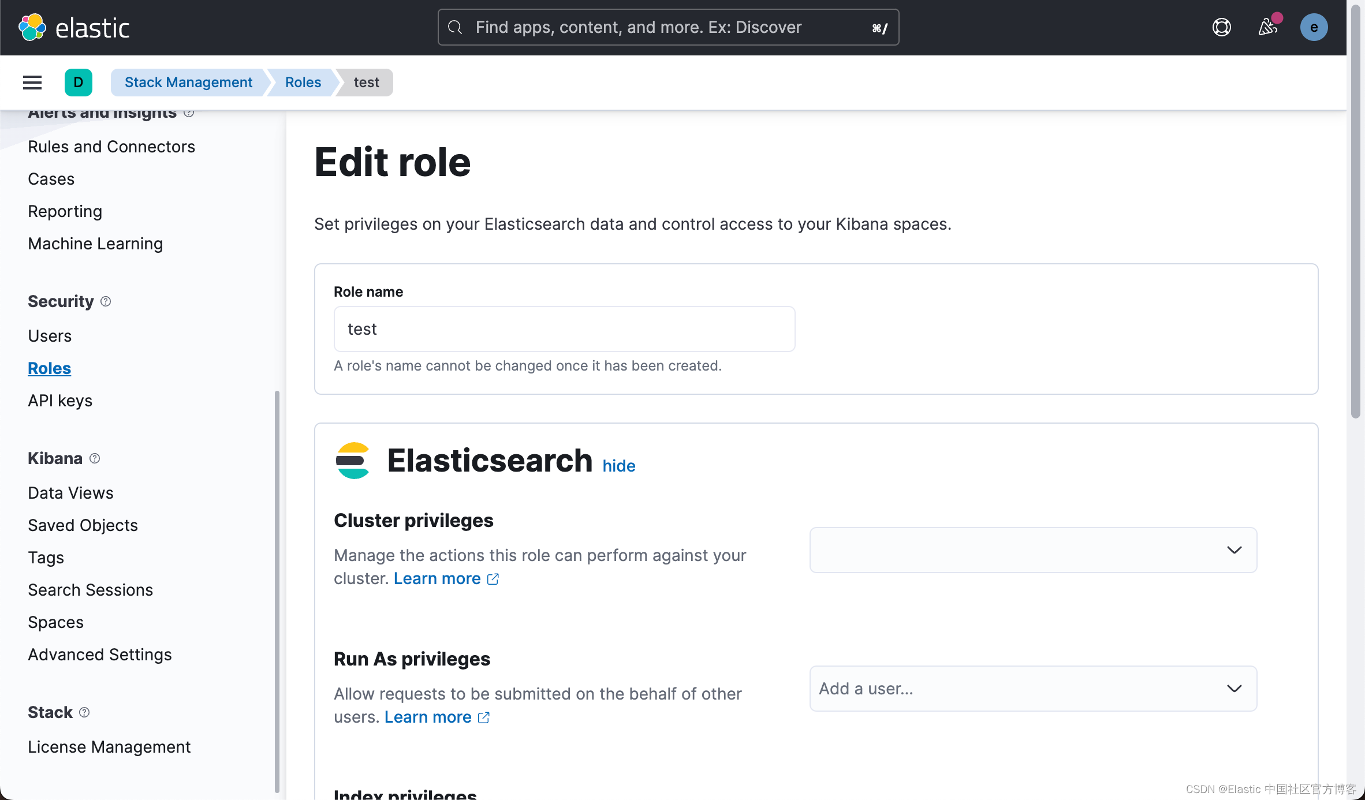The height and width of the screenshot is (800, 1365).
Task: Click the help life-ring icon in header
Action: (x=1221, y=27)
